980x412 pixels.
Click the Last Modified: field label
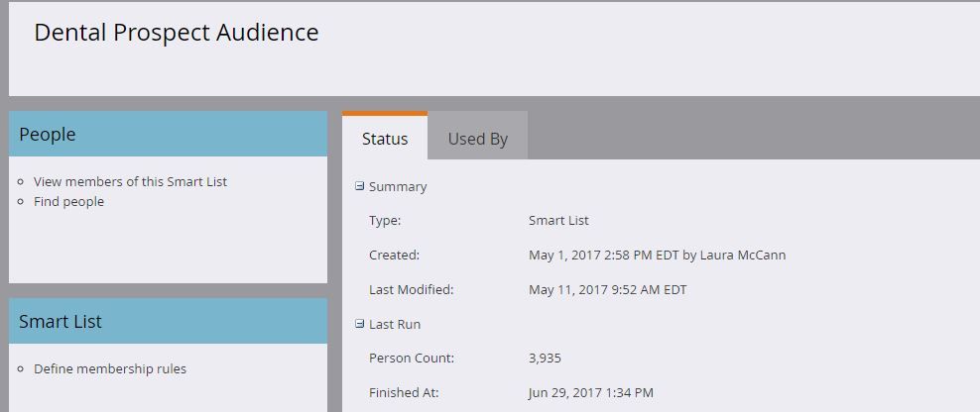click(x=412, y=289)
